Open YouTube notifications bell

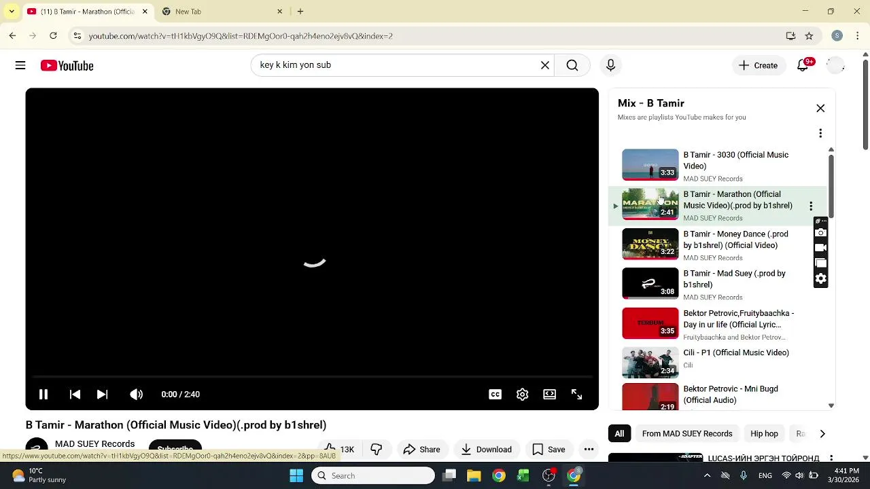pyautogui.click(x=803, y=65)
